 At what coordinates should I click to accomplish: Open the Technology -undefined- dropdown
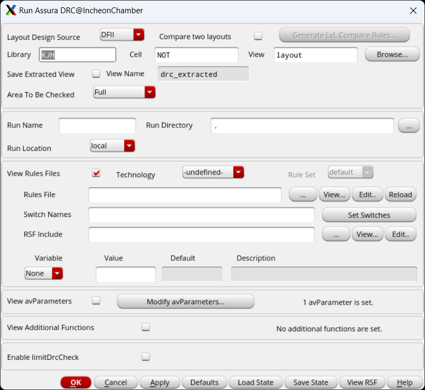click(x=213, y=172)
